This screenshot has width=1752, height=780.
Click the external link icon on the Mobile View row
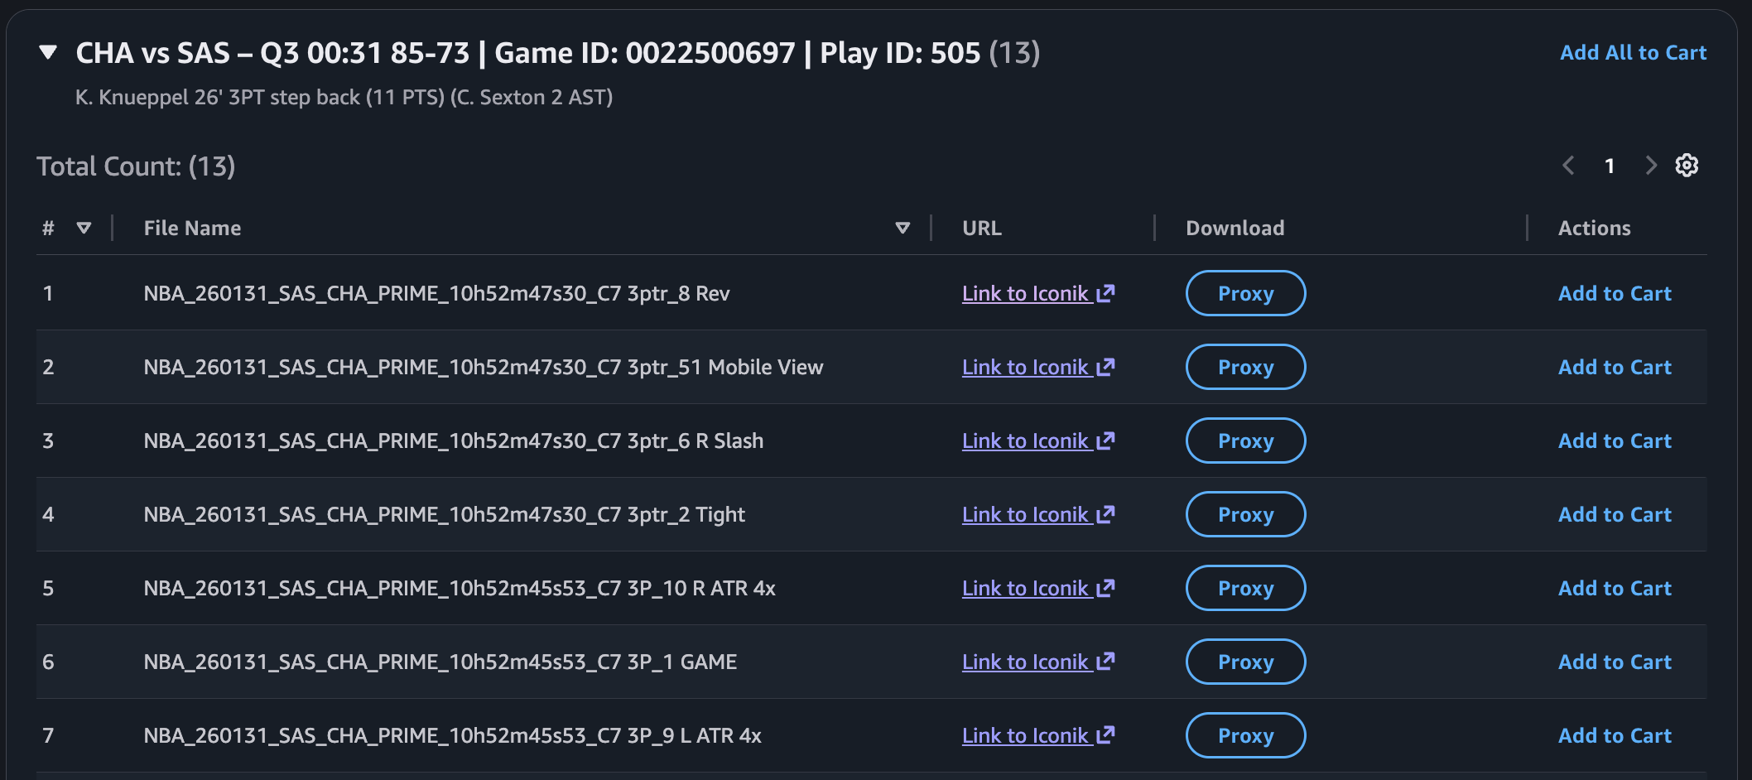1105,366
